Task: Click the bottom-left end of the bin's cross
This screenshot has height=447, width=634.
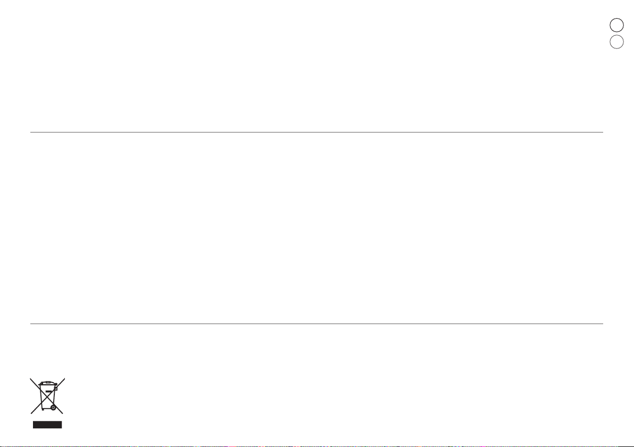Action: [32, 412]
